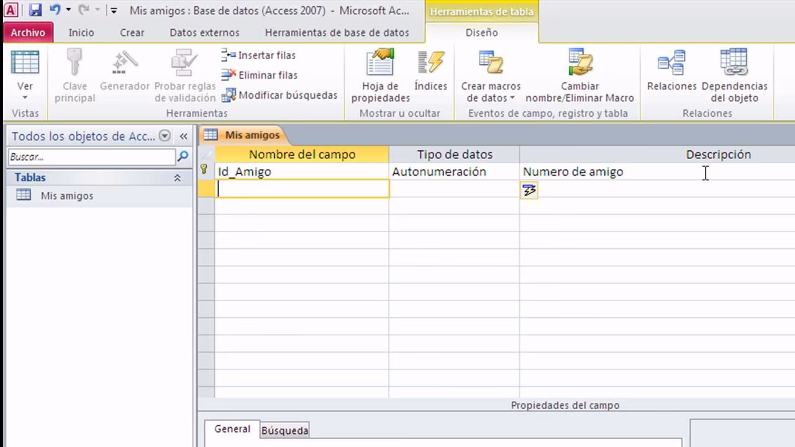Click the Nombre del campo column header
This screenshot has height=447, width=795.
pyautogui.click(x=302, y=155)
